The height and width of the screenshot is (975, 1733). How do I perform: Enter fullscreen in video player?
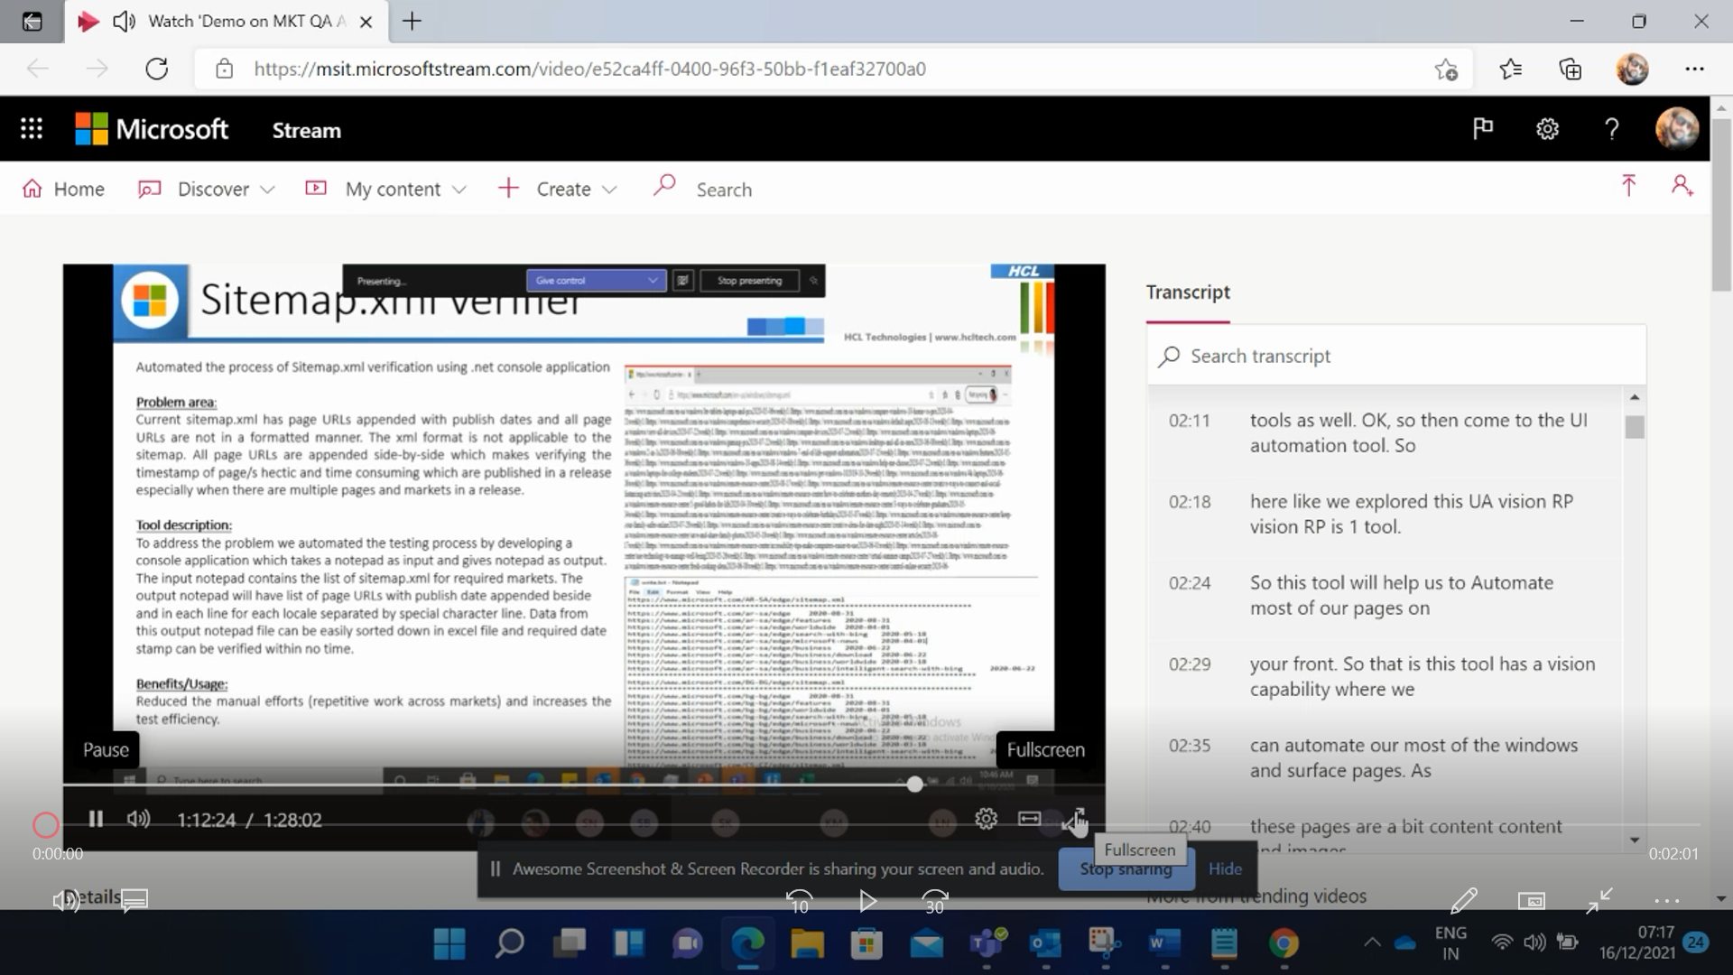[x=1074, y=819]
